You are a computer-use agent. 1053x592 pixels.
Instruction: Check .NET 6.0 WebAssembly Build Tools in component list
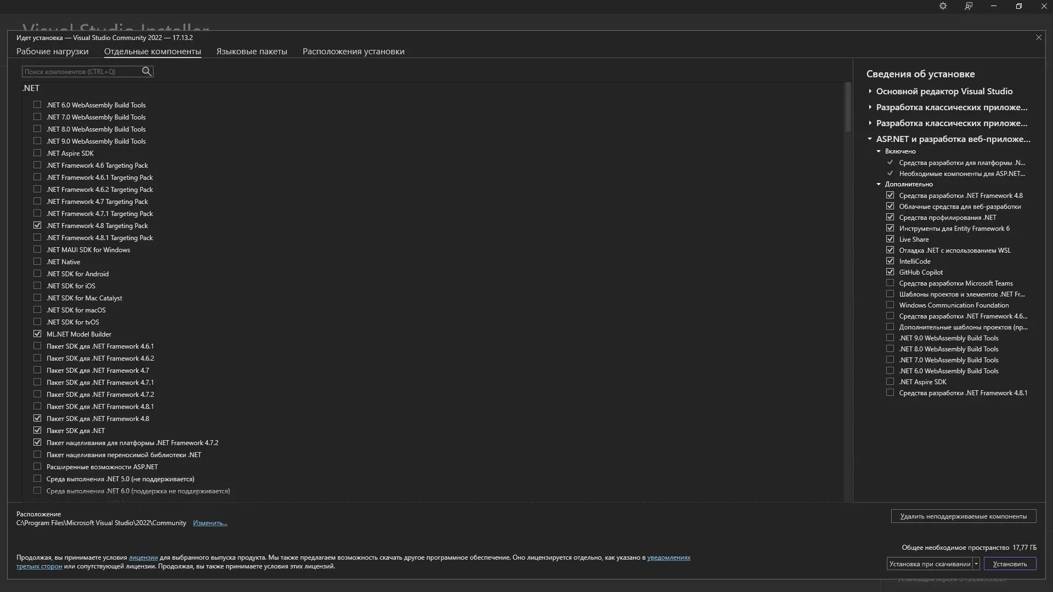pyautogui.click(x=37, y=105)
